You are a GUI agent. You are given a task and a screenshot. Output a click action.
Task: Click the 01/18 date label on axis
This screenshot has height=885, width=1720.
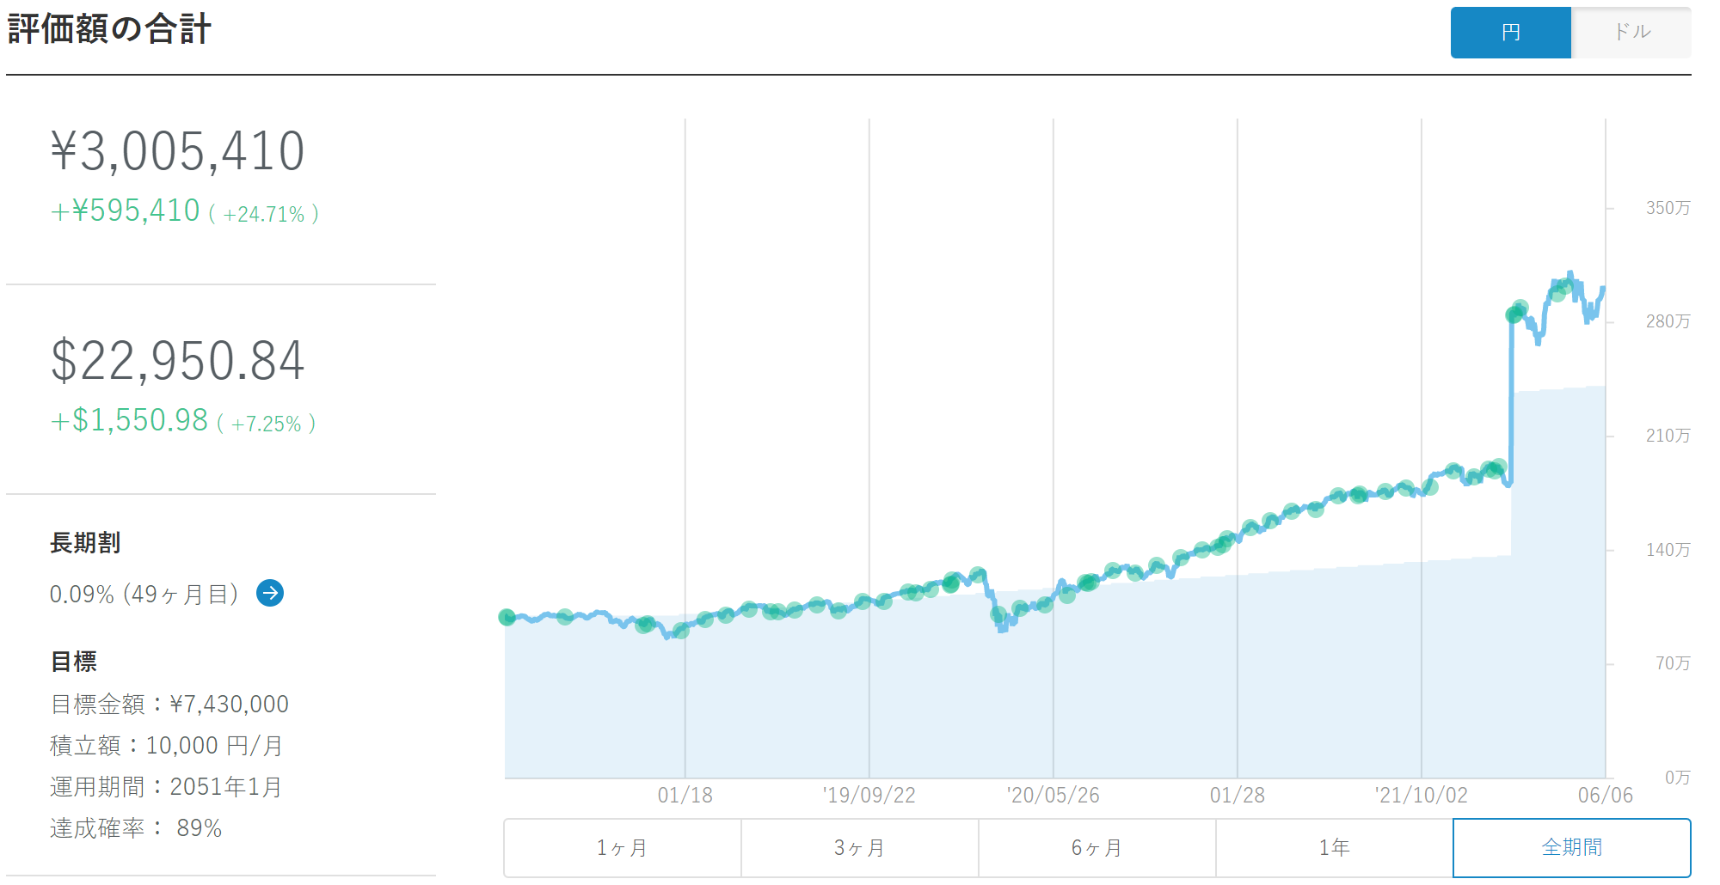685,795
